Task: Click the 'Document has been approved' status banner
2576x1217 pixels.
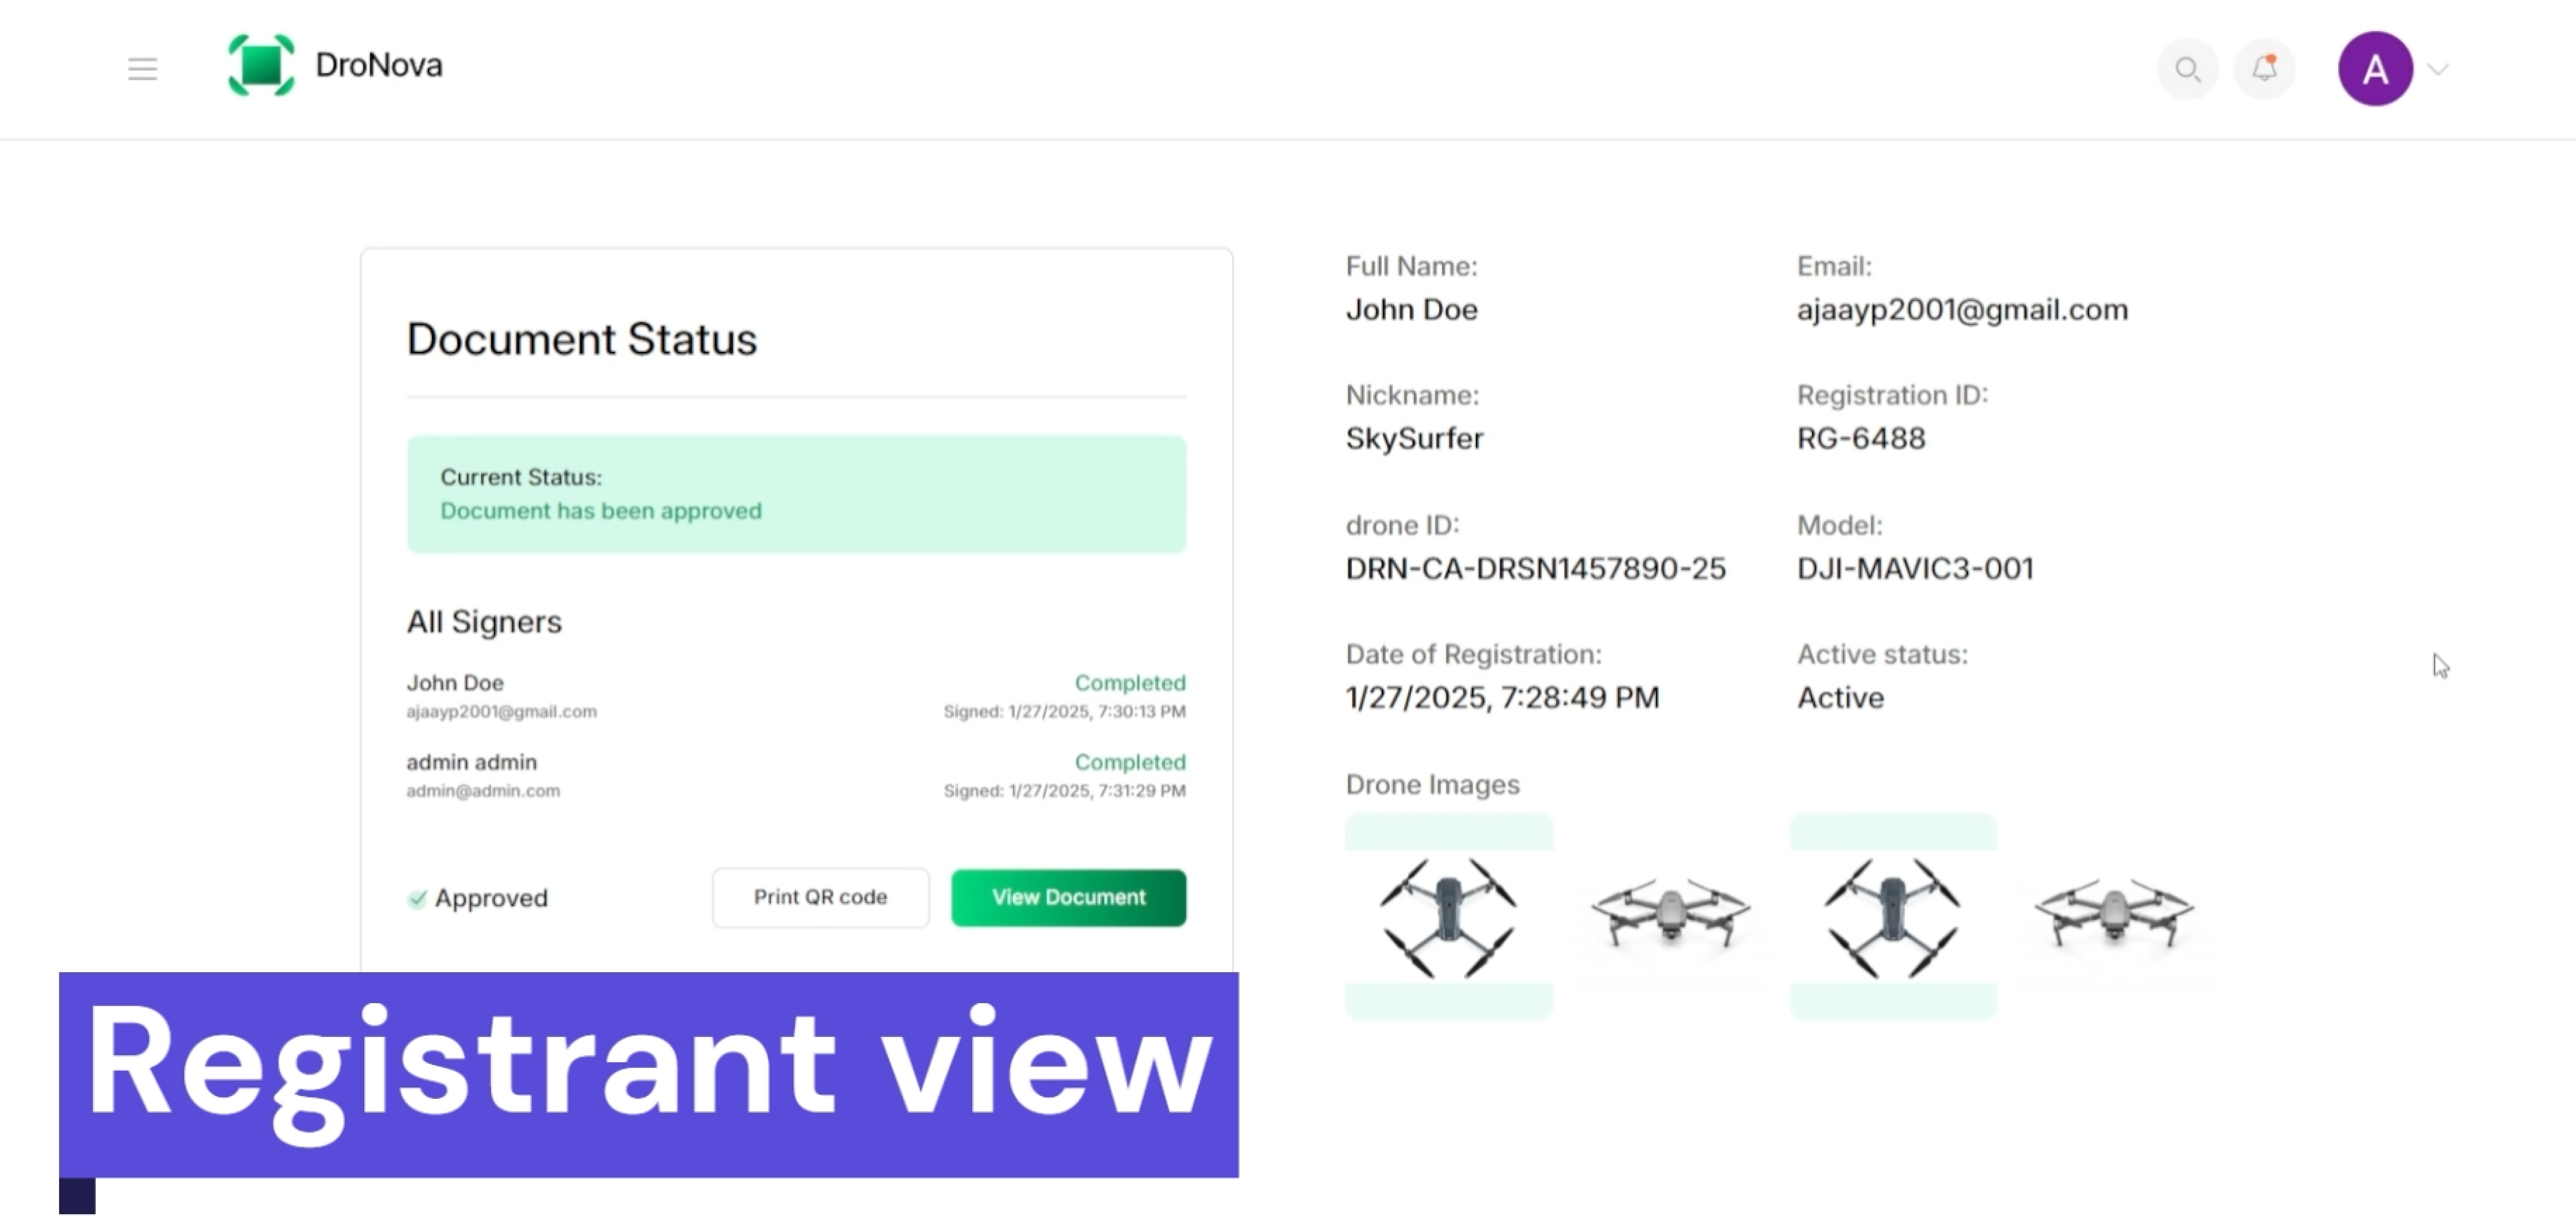Action: (796, 494)
